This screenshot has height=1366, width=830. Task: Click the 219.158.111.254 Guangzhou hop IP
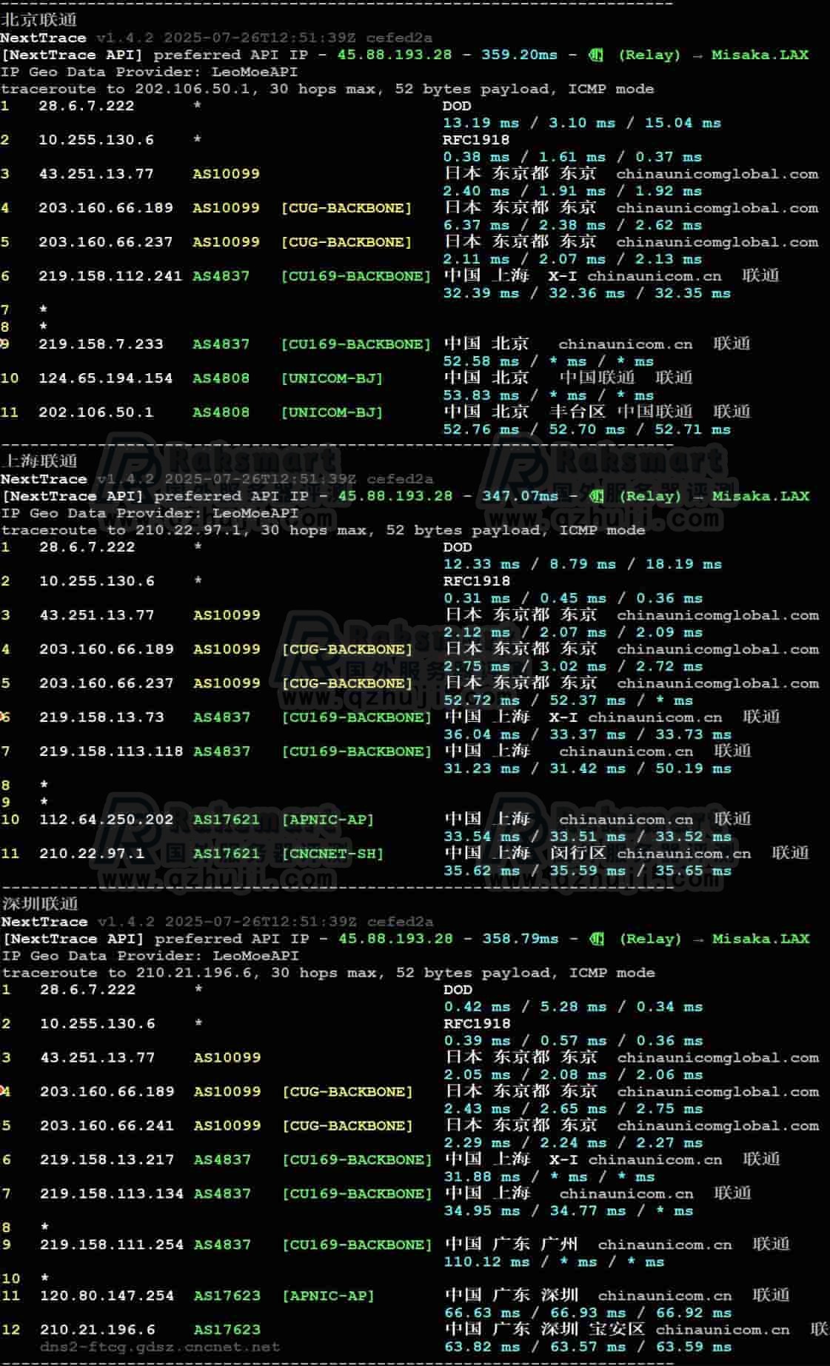click(111, 1245)
